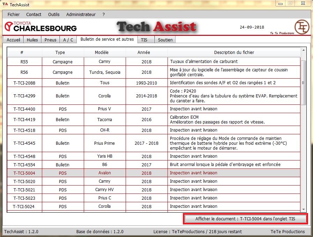The height and width of the screenshot is (237, 313).
Task: Sort by the Modèle column header
Action: (102, 53)
